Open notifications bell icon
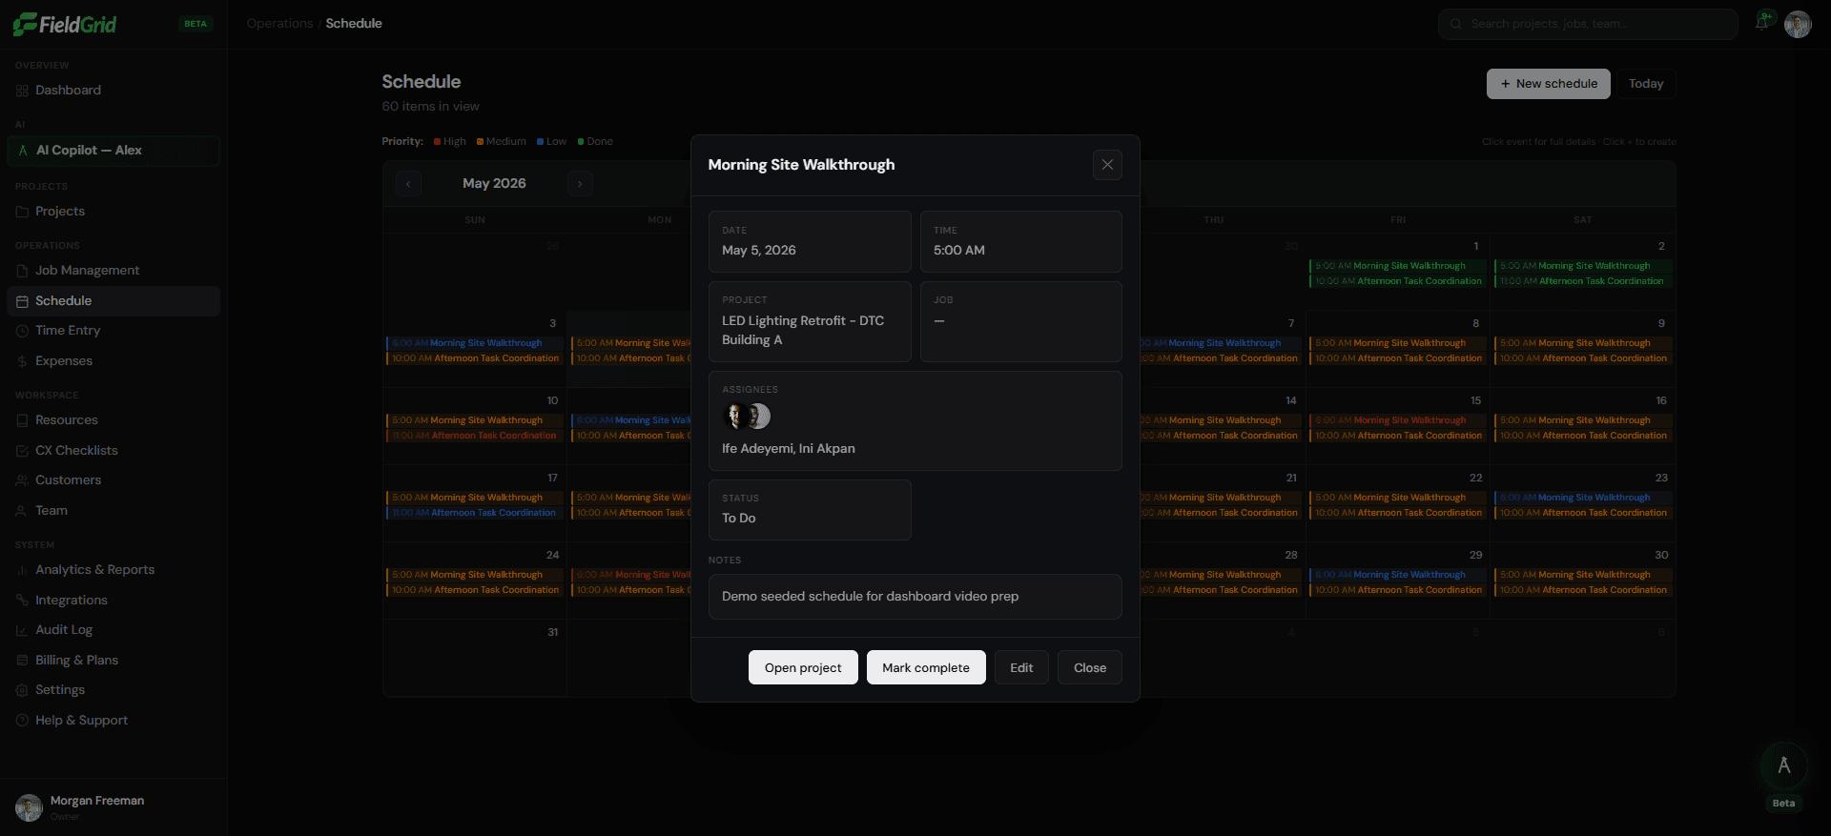Screen dimensions: 1831x836 1762,22
